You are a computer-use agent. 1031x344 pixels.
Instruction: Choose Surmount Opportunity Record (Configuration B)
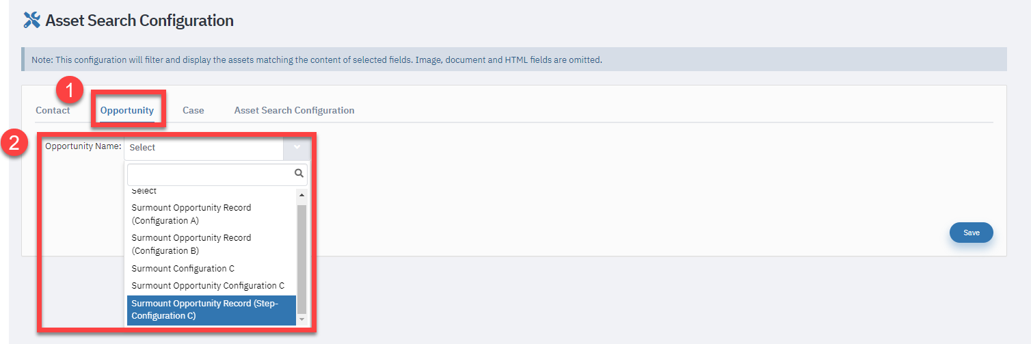pos(212,244)
